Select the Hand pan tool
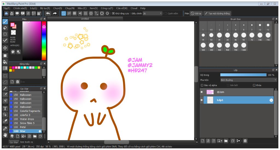Screen dimensions: 280x150 pyautogui.click(x=5, y=135)
